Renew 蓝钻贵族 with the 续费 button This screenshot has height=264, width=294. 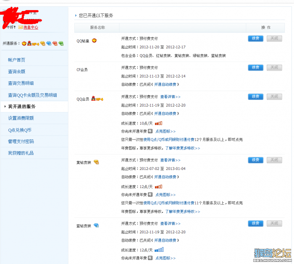(255, 223)
